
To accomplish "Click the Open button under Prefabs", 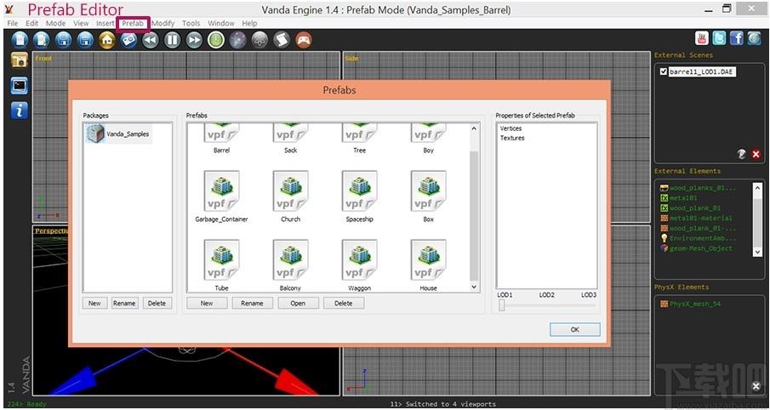I will 298,304.
